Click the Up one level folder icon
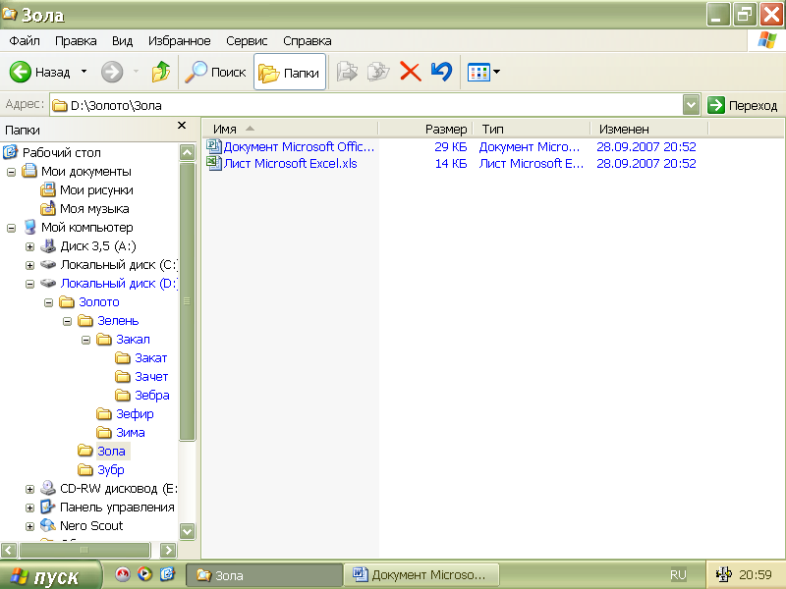The height and width of the screenshot is (589, 786). pyautogui.click(x=161, y=72)
